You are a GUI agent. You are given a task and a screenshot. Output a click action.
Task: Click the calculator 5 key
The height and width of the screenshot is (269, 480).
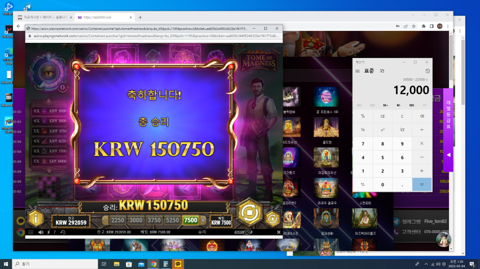[382, 158]
